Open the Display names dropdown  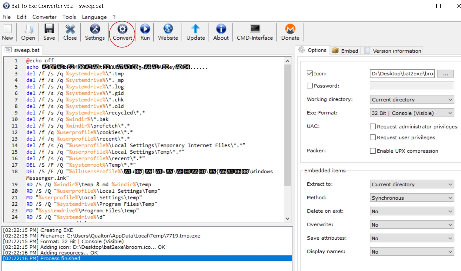[412, 252]
